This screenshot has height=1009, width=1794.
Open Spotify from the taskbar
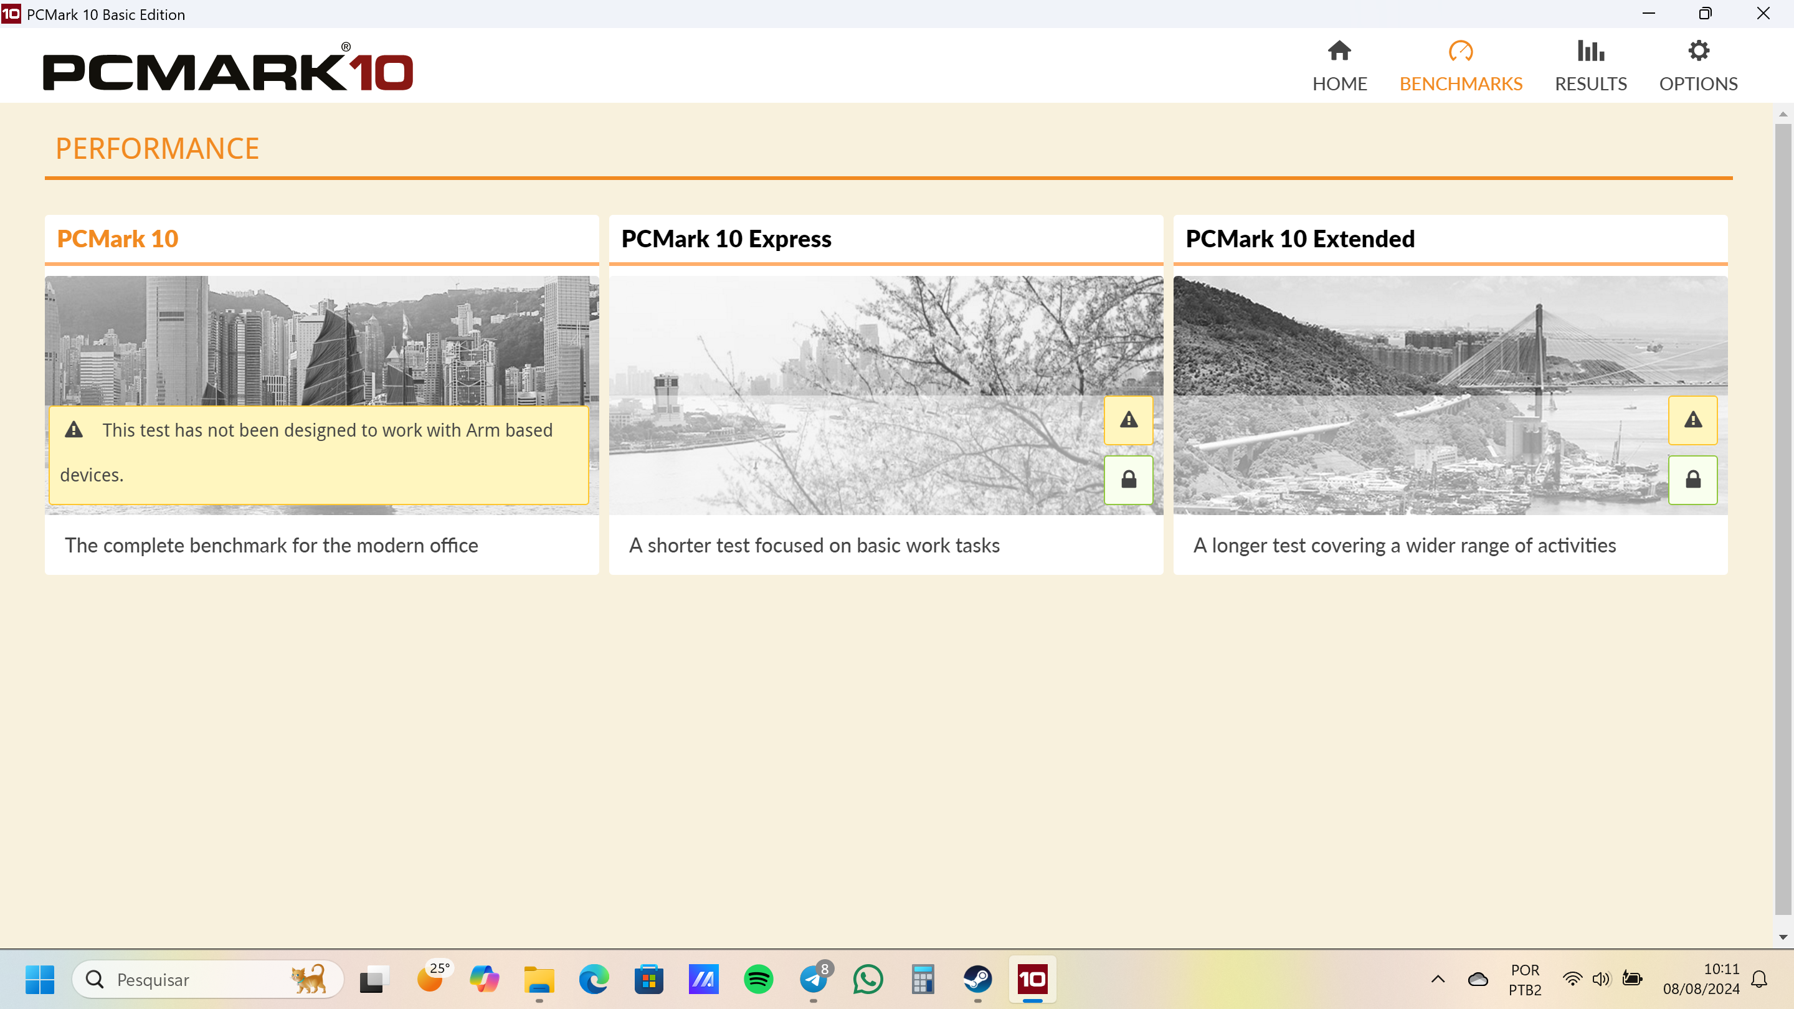pos(757,980)
